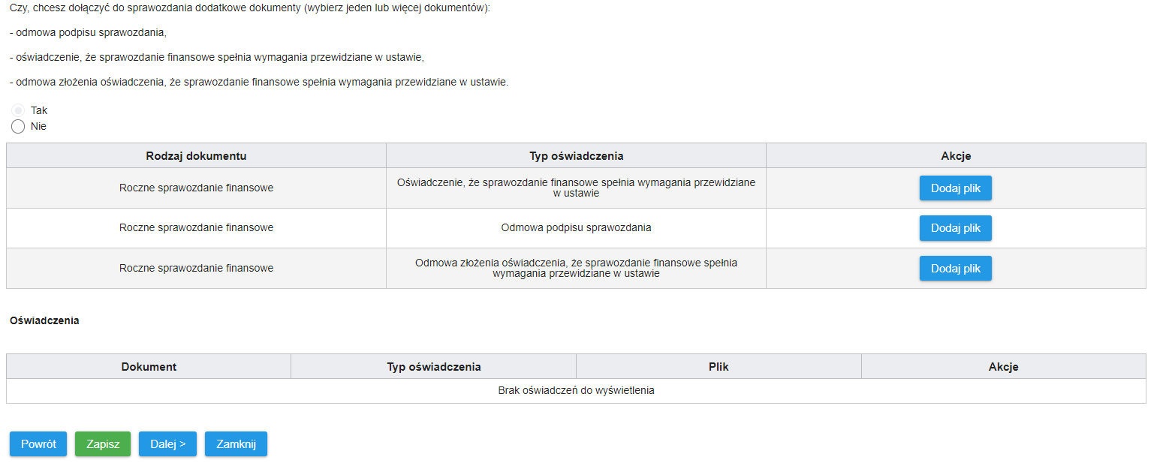Click the "Akcje" header next to "Plik"
The image size is (1169, 469).
(x=1003, y=367)
